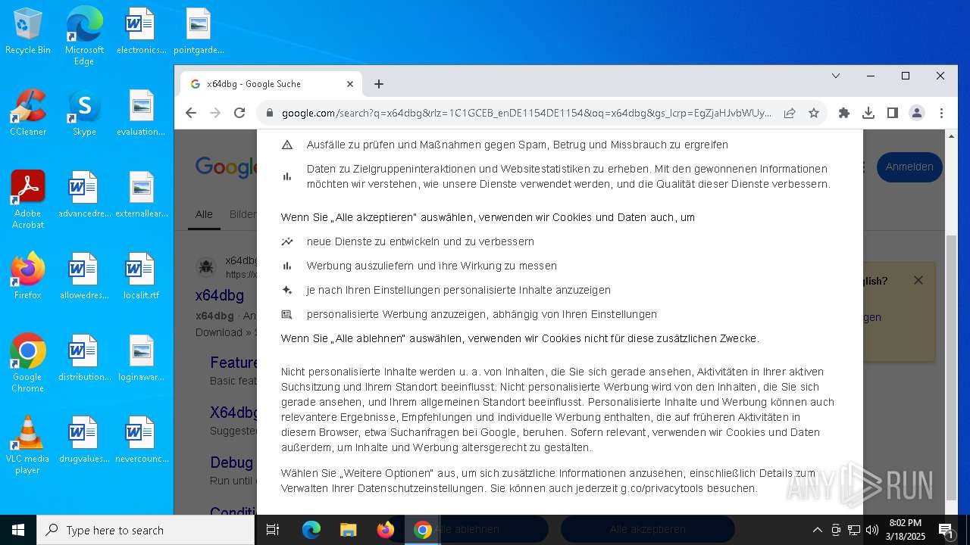
Task: Select the loginawar image file on the desktop
Action: point(141,358)
